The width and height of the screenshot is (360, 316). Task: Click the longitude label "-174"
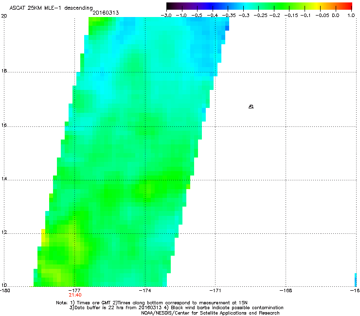coord(145,291)
